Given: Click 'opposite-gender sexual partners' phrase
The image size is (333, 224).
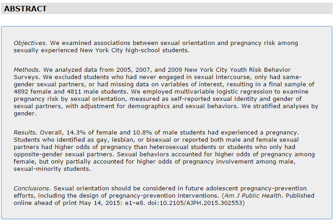Looking at the screenshot, I should click(63, 154).
